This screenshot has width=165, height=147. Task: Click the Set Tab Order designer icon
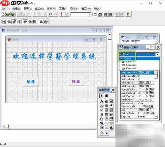(x=3, y=22)
